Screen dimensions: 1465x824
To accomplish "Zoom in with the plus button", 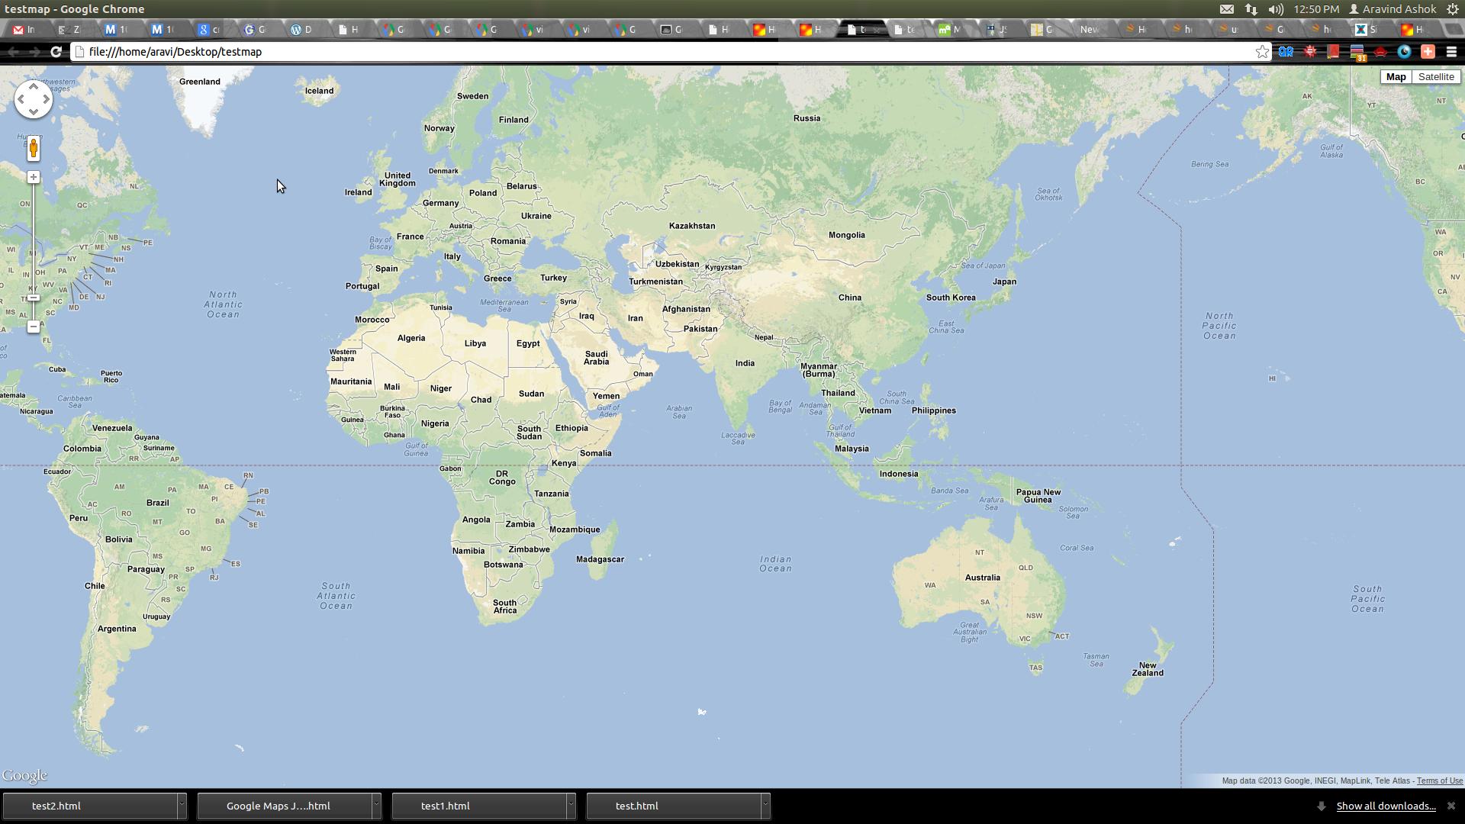I will pyautogui.click(x=34, y=177).
